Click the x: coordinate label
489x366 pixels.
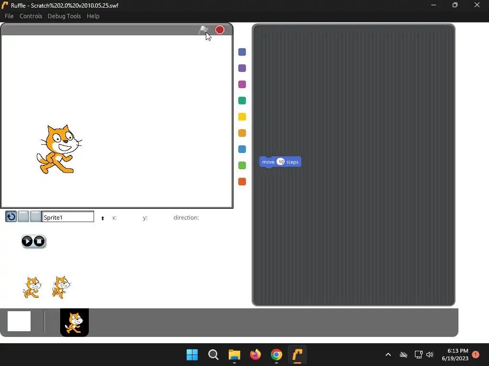[115, 217]
